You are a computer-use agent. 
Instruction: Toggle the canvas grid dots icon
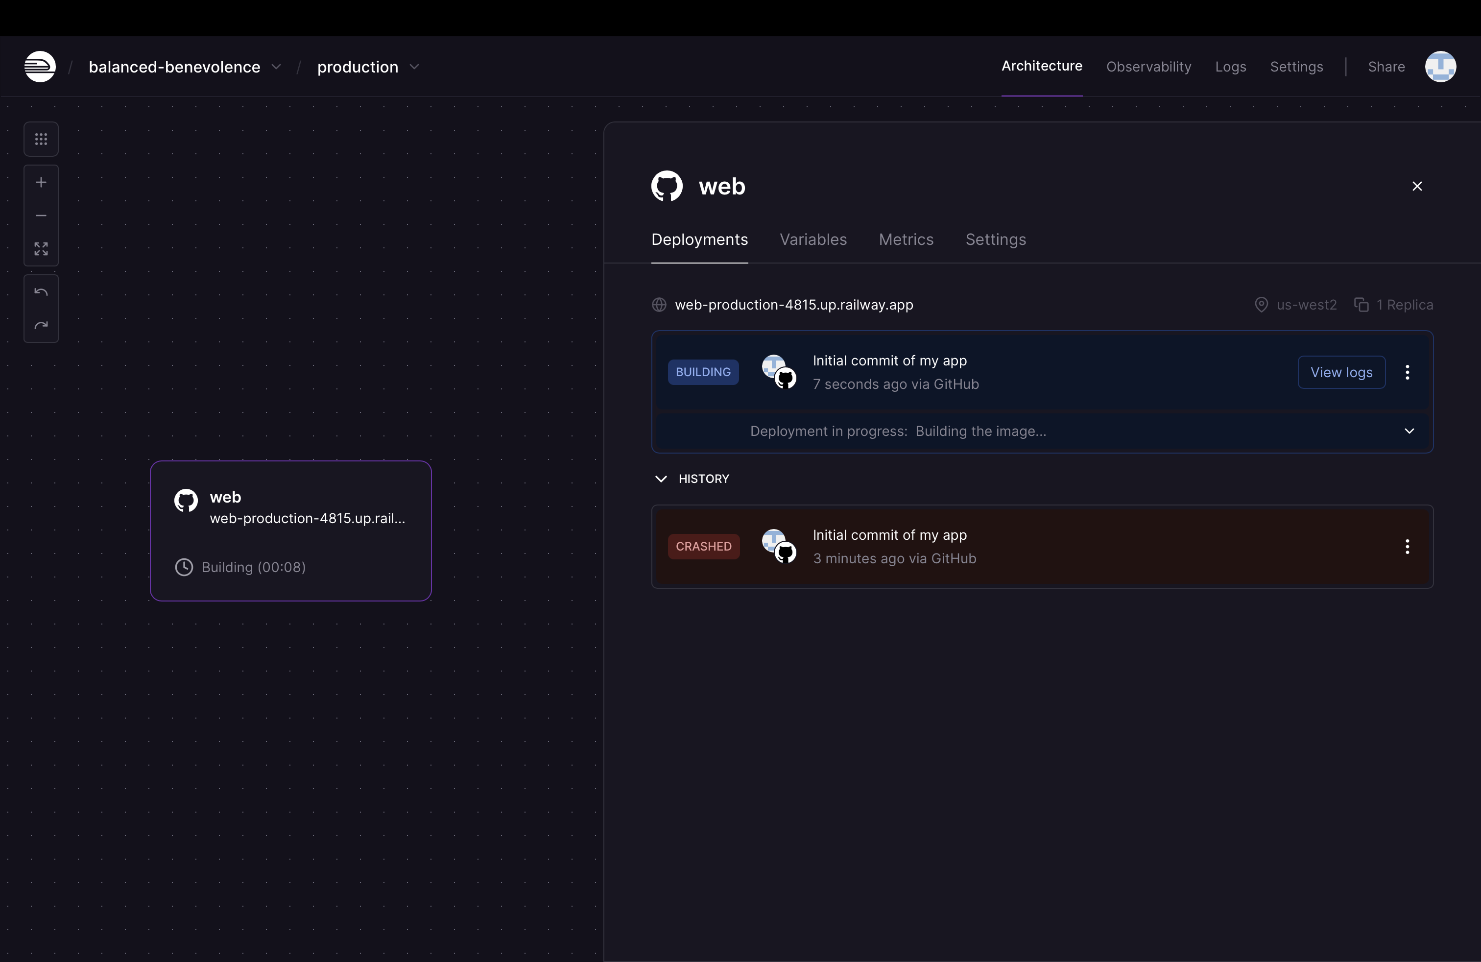pos(41,140)
